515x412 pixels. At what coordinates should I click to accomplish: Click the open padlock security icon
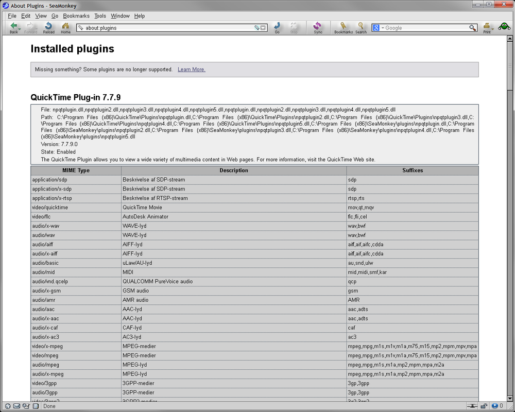484,406
